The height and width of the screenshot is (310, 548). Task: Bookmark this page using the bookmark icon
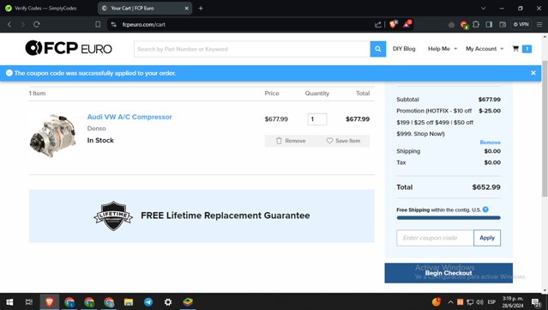coord(98,25)
